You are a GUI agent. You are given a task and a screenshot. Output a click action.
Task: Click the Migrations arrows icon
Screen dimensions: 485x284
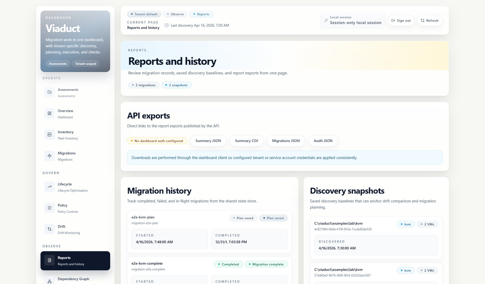[x=50, y=156]
